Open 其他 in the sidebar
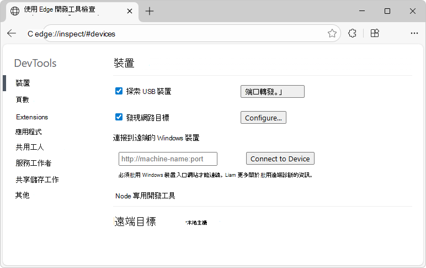The width and height of the screenshot is (426, 268). [x=22, y=195]
